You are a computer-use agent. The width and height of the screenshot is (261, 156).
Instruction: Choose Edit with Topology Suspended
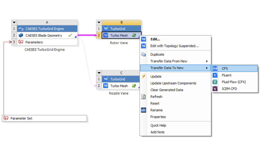coord(174,46)
